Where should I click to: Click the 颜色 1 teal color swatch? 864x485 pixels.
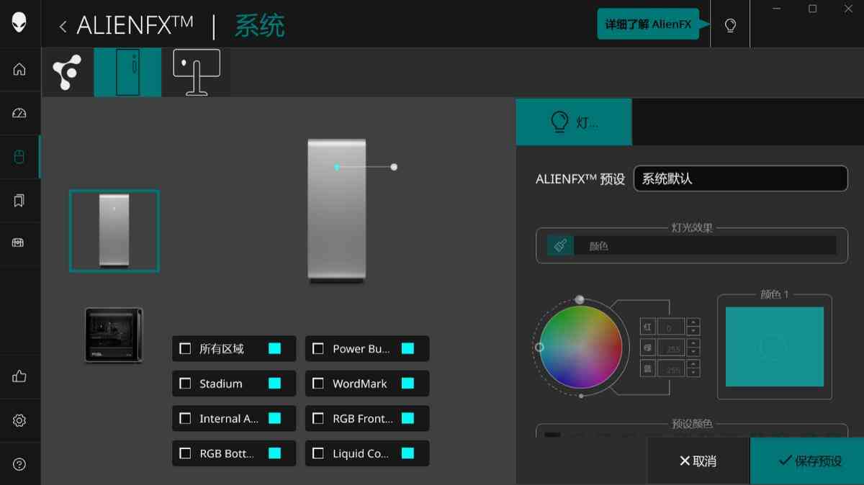pyautogui.click(x=774, y=347)
